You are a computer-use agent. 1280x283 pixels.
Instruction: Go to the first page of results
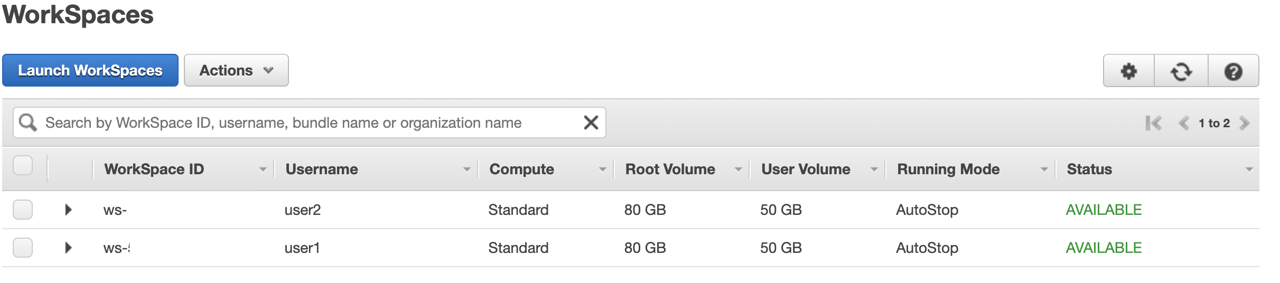point(1154,123)
